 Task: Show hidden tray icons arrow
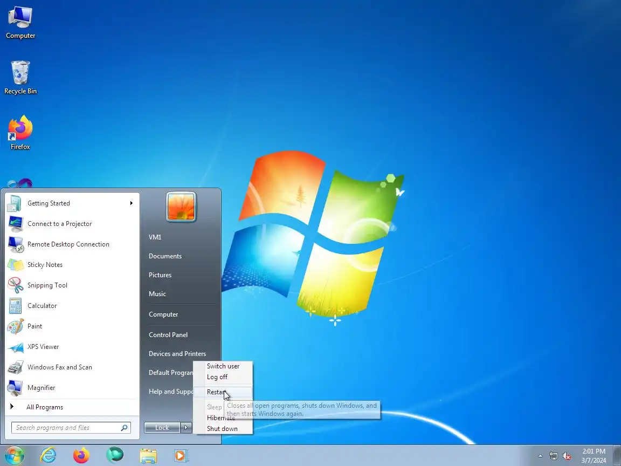click(540, 456)
